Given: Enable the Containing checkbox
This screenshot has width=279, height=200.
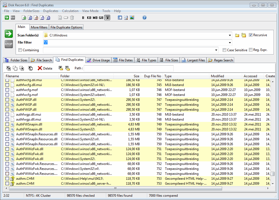Looking at the screenshot, I should coord(20,50).
